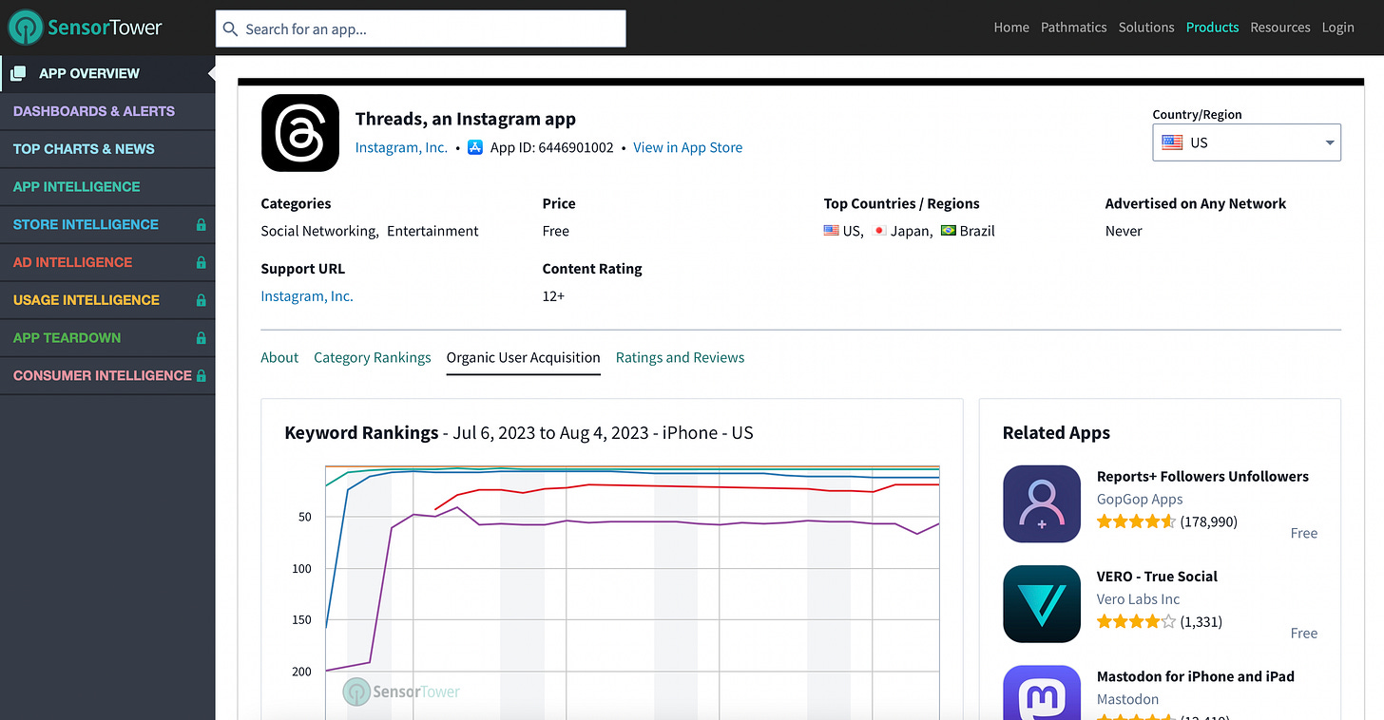The height and width of the screenshot is (720, 1384).
Task: Click the App Overview sidebar icon
Action: click(17, 73)
